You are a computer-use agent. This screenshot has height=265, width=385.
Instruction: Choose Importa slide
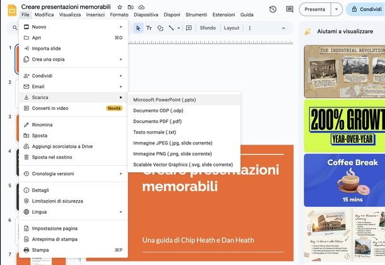click(x=73, y=49)
